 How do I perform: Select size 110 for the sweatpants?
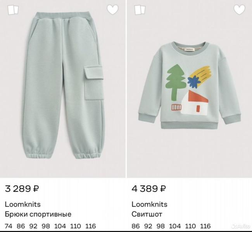75,226
